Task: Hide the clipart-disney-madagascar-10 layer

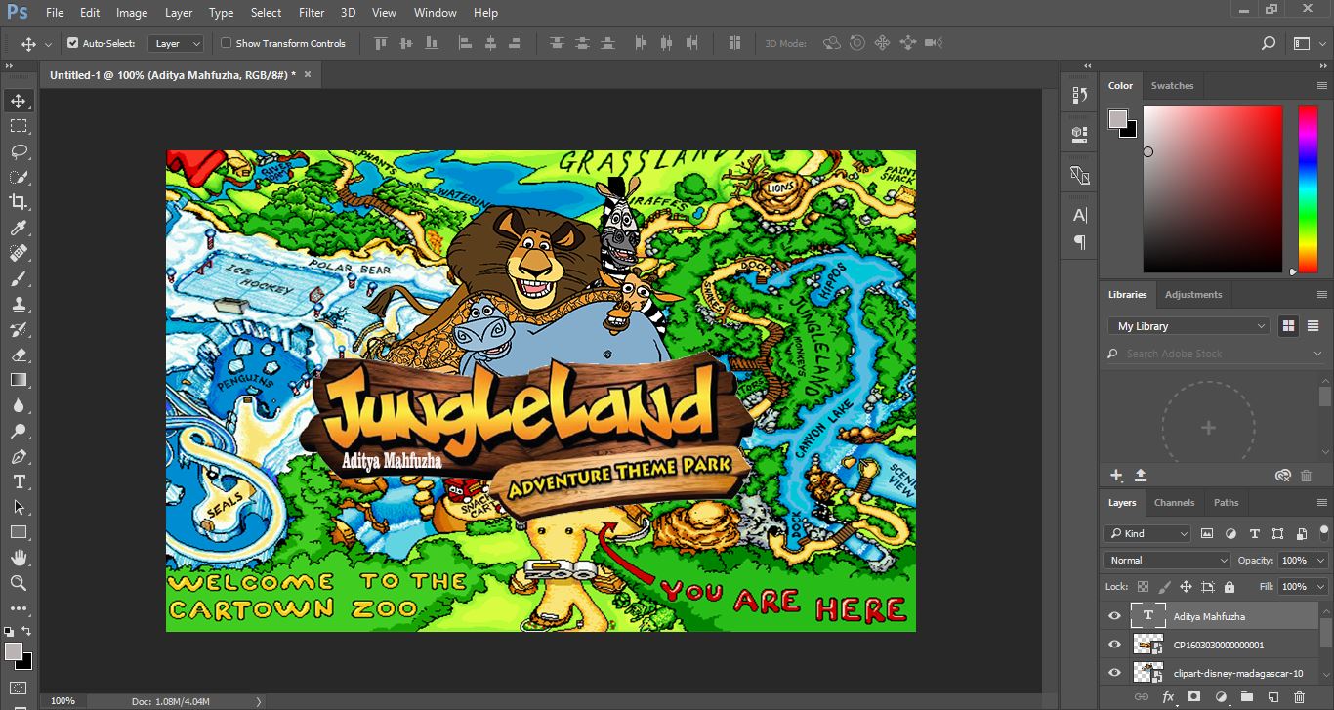Action: click(1114, 673)
